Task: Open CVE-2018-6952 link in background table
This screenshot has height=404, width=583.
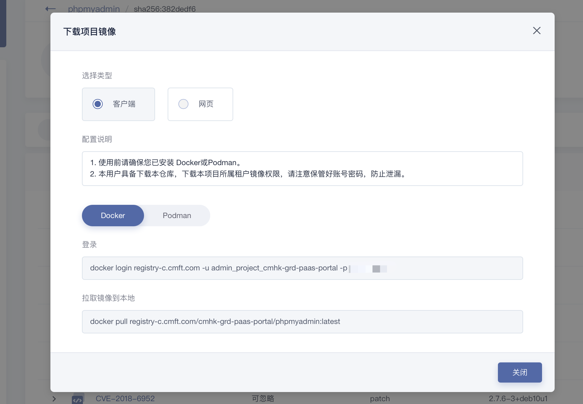Action: point(125,399)
